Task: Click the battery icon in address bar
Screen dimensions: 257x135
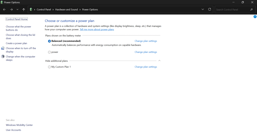Action: tap(31, 10)
